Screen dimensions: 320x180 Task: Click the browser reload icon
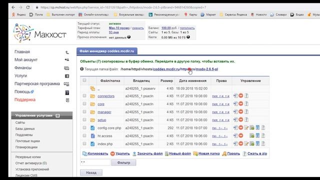coord(28,7)
